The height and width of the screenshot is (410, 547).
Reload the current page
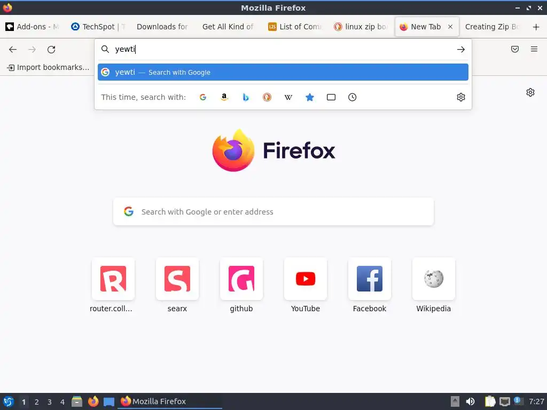point(51,50)
